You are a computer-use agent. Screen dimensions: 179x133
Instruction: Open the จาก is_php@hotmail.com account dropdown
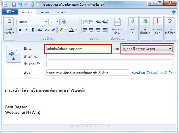(x=147, y=49)
